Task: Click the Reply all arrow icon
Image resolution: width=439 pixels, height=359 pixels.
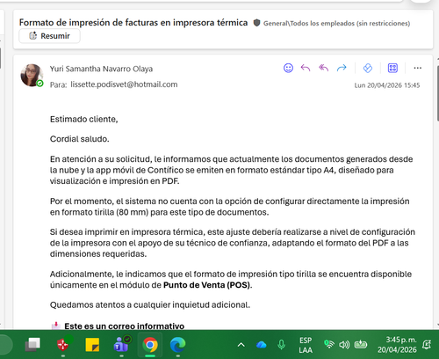Action: pos(323,68)
